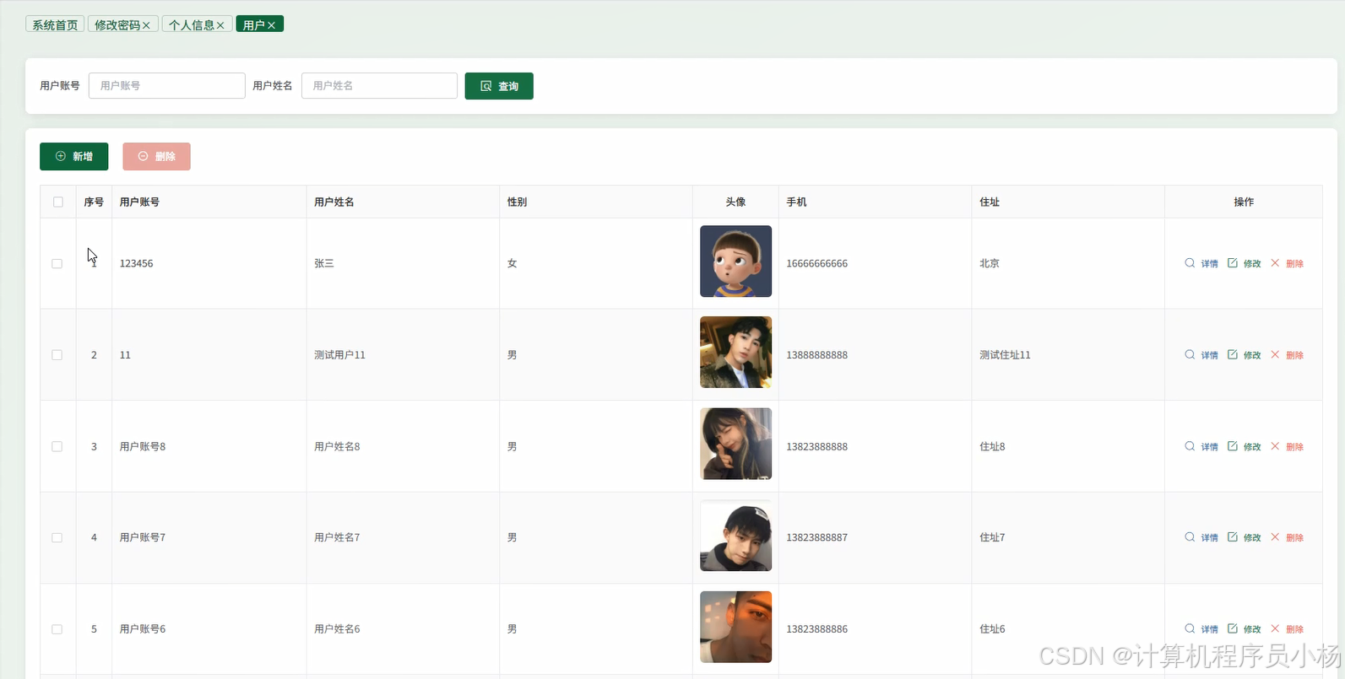Image resolution: width=1345 pixels, height=679 pixels.
Task: Tick the select-all checkbox in table header
Action: (x=58, y=202)
